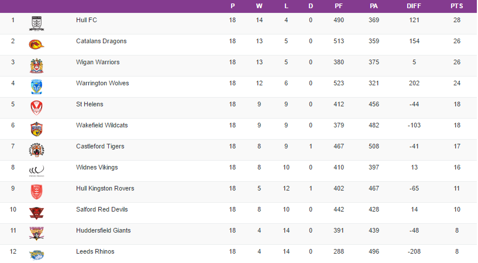Sort table by the PTS column header
The height and width of the screenshot is (263, 478).
tap(456, 6)
